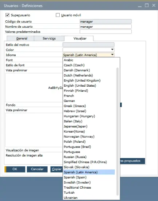Maximize the Usuarios - Definiciones window
The height and width of the screenshot is (201, 158).
click(147, 5)
